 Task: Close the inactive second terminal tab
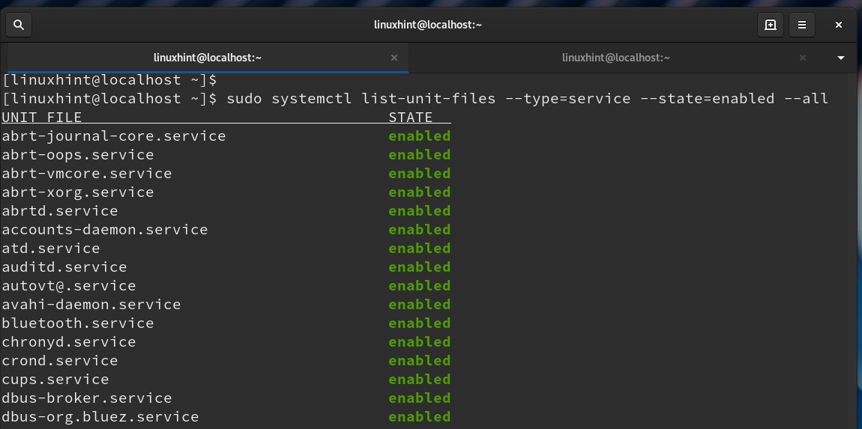pos(803,58)
